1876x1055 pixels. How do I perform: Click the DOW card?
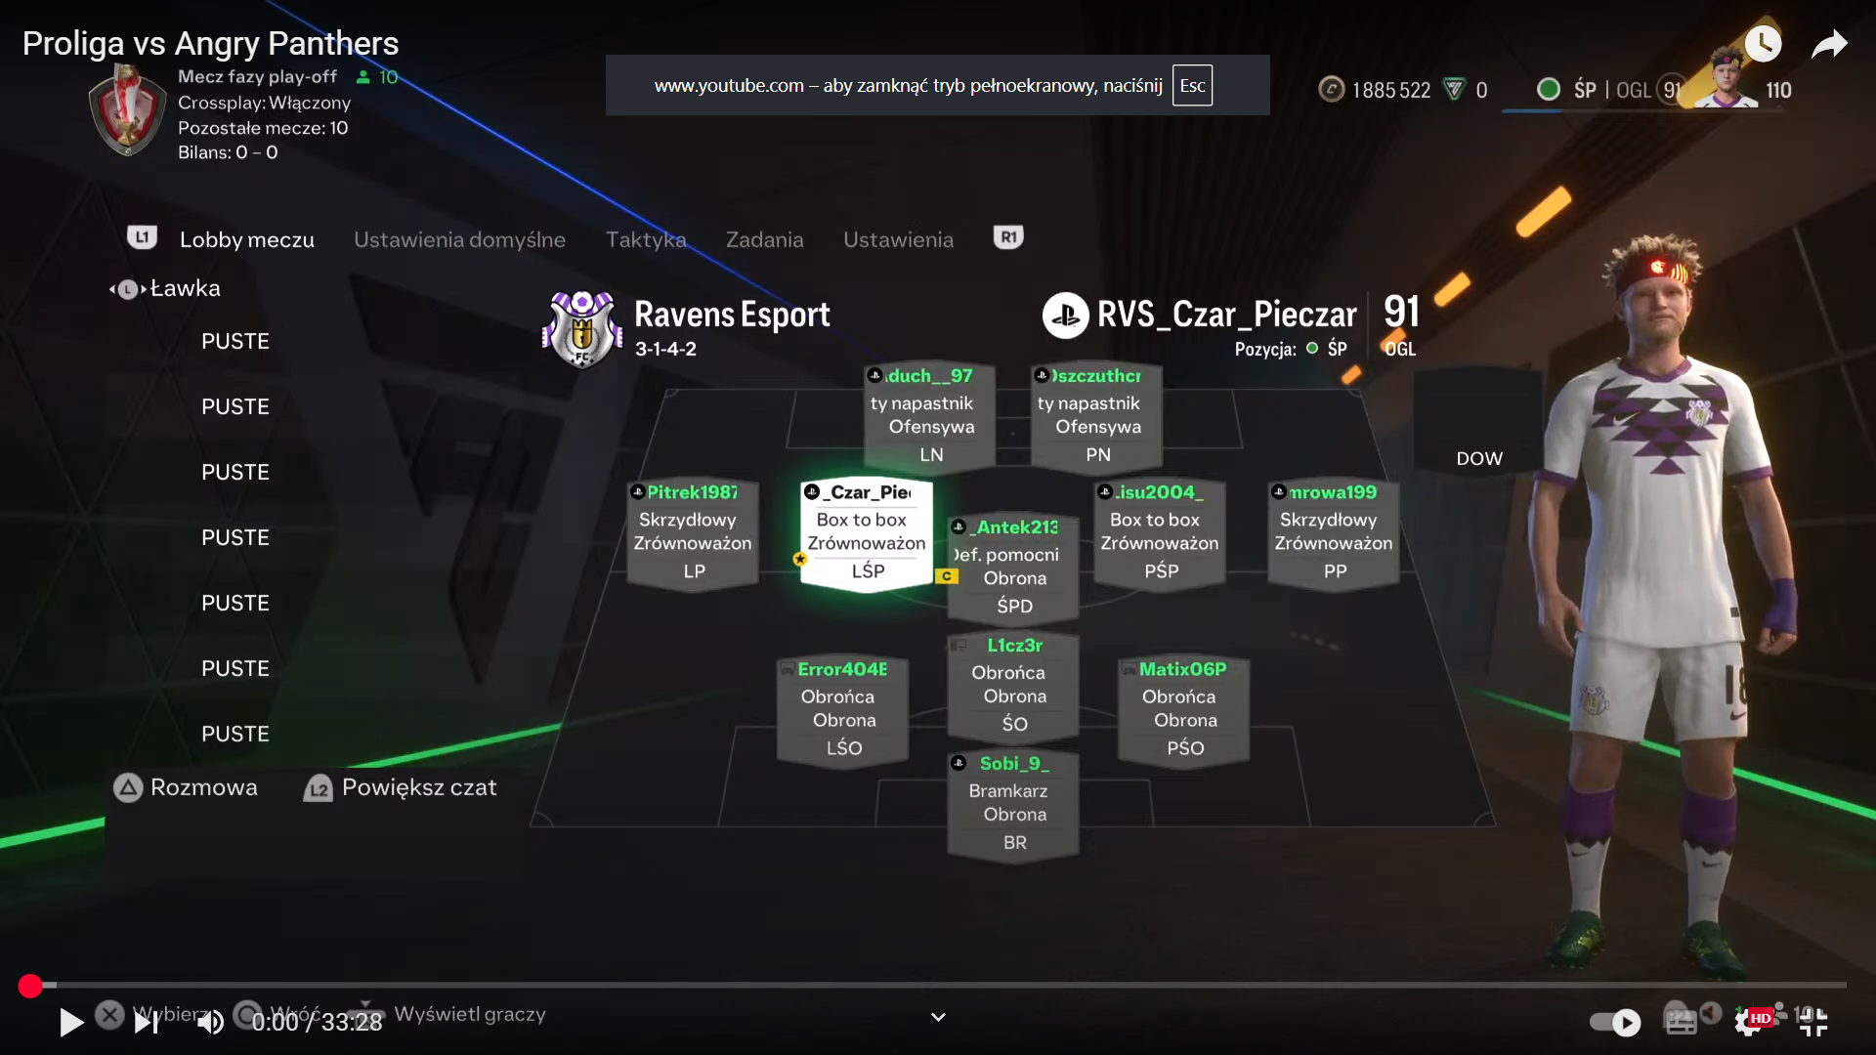coord(1478,422)
